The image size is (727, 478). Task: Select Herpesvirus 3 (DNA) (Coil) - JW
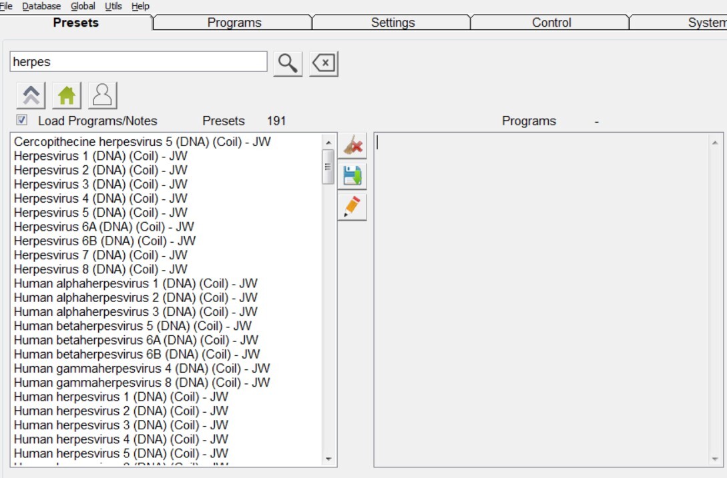click(x=101, y=185)
